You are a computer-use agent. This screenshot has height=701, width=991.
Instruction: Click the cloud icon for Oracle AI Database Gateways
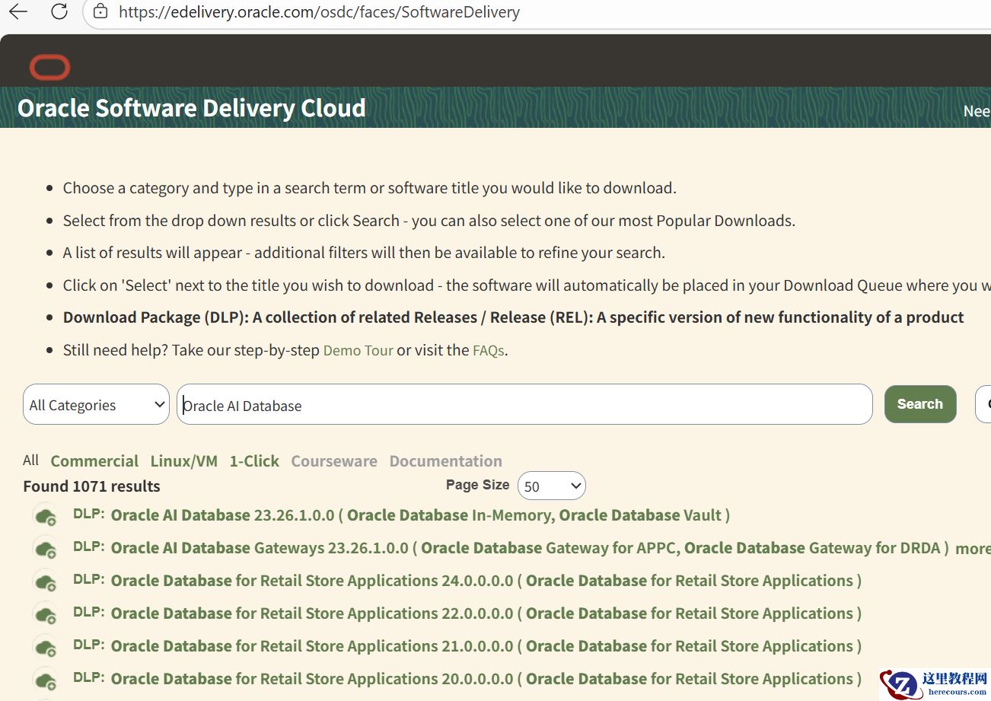(x=46, y=549)
